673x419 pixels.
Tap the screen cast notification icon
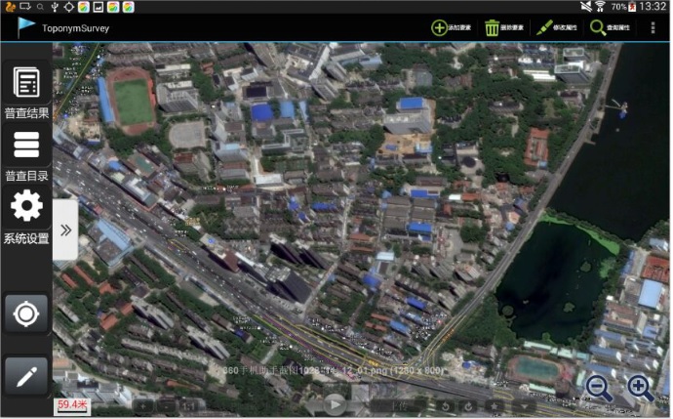[x=25, y=7]
